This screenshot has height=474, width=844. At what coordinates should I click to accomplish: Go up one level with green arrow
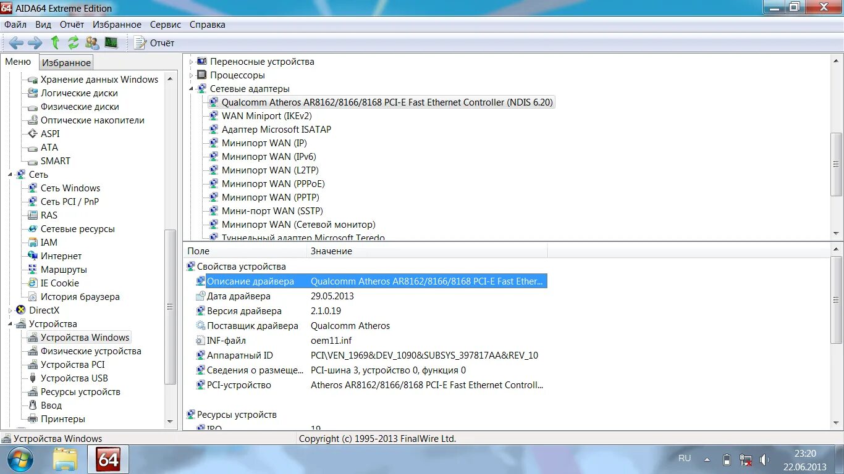(x=55, y=43)
